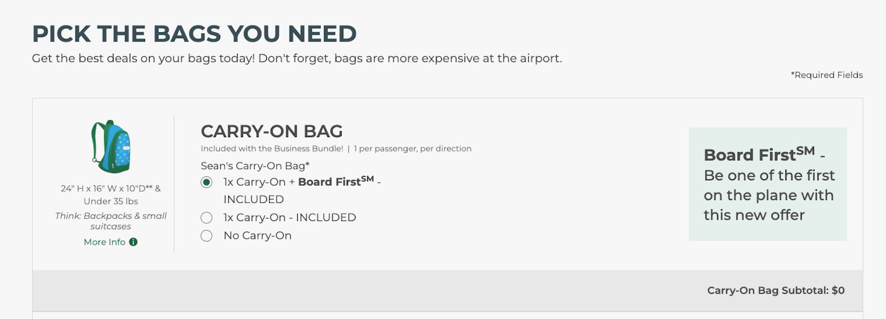Expand More Info for bag dimensions
Image resolution: width=886 pixels, height=319 pixels.
coord(105,242)
